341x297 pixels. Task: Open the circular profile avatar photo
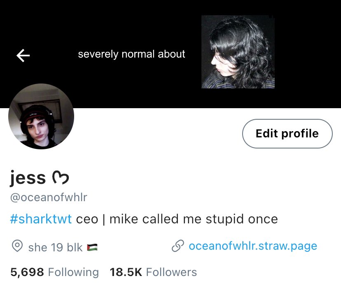(41, 116)
